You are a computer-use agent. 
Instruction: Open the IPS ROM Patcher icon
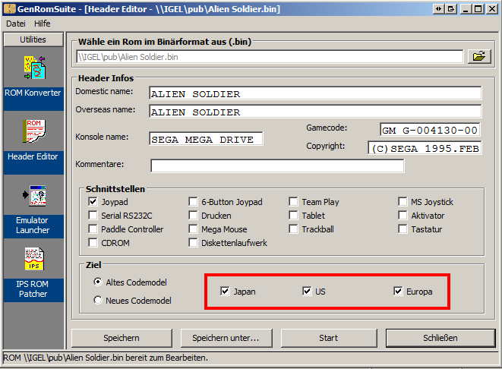(34, 259)
